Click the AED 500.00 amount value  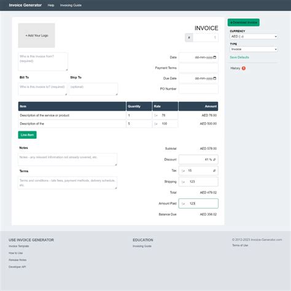click(208, 123)
